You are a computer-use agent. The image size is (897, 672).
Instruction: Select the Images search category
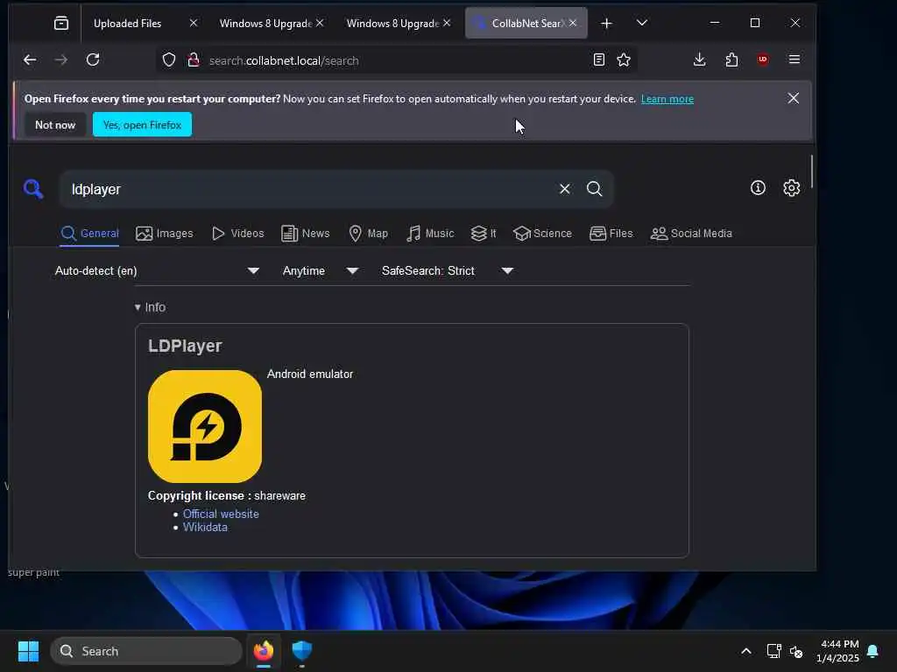pyautogui.click(x=164, y=233)
